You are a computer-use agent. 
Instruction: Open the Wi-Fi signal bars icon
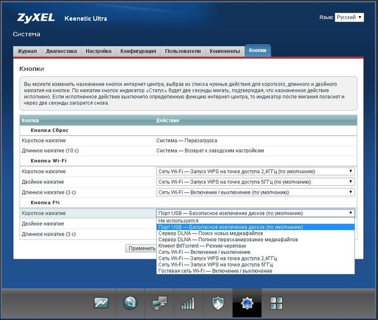(x=188, y=303)
